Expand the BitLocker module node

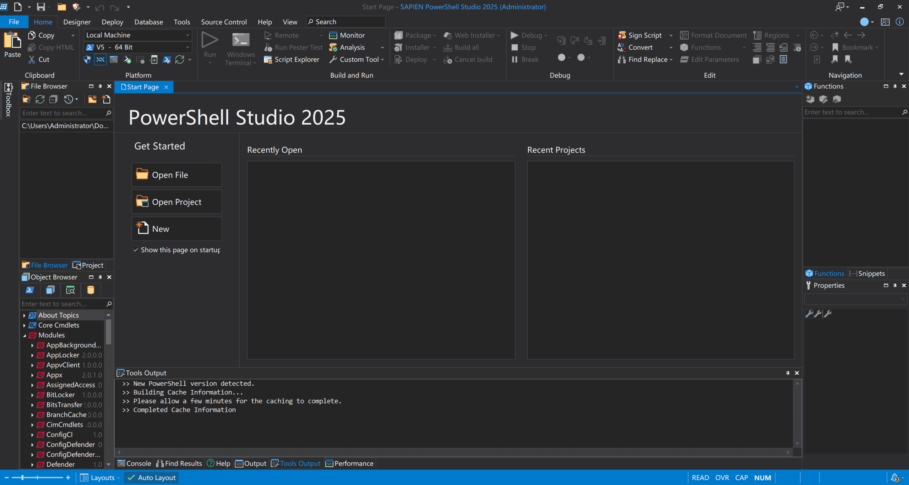click(x=32, y=395)
